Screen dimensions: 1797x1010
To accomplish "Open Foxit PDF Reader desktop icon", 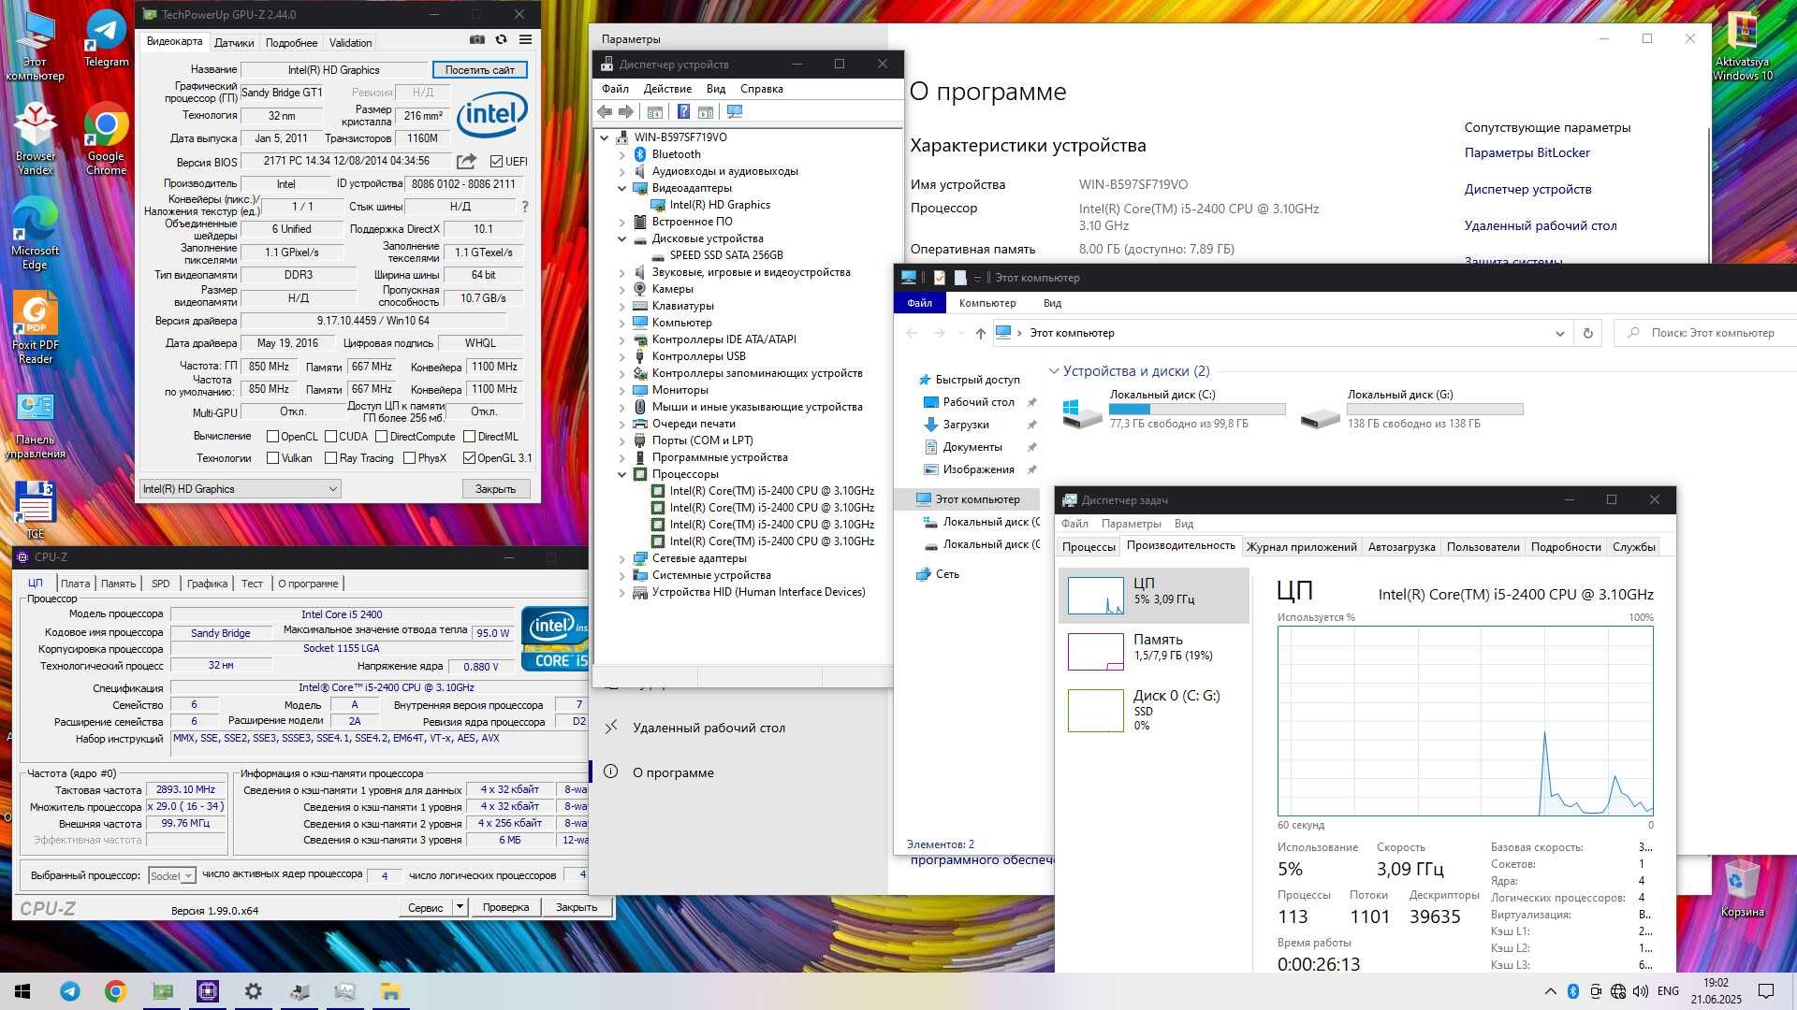I will tap(36, 327).
